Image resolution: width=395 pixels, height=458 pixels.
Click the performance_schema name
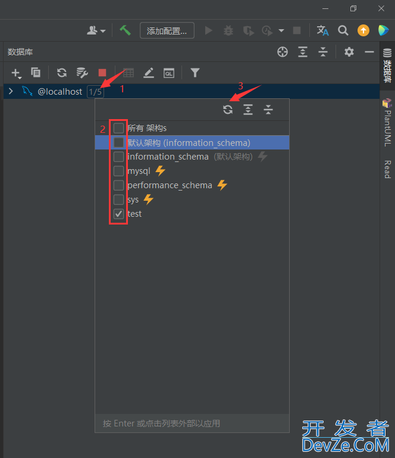170,185
